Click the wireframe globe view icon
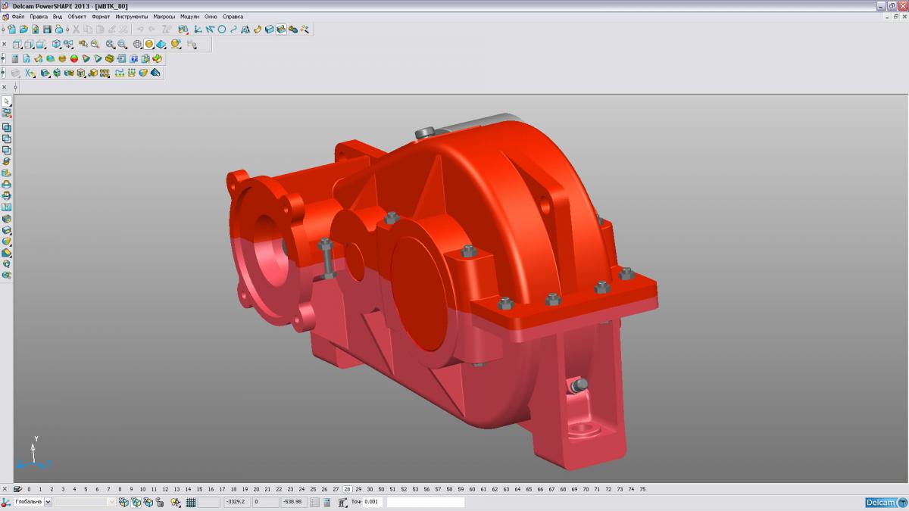This screenshot has height=511, width=909. point(137,45)
